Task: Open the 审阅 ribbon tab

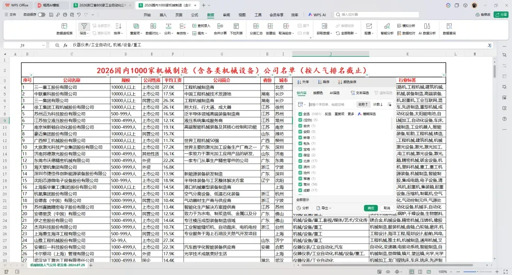Action: point(226,15)
